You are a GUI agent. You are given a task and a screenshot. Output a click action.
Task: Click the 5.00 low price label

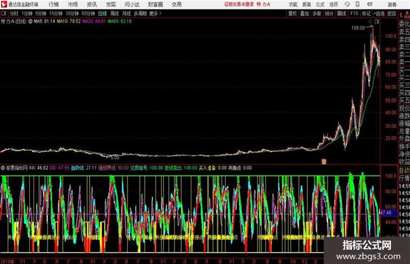pyautogui.click(x=115, y=158)
